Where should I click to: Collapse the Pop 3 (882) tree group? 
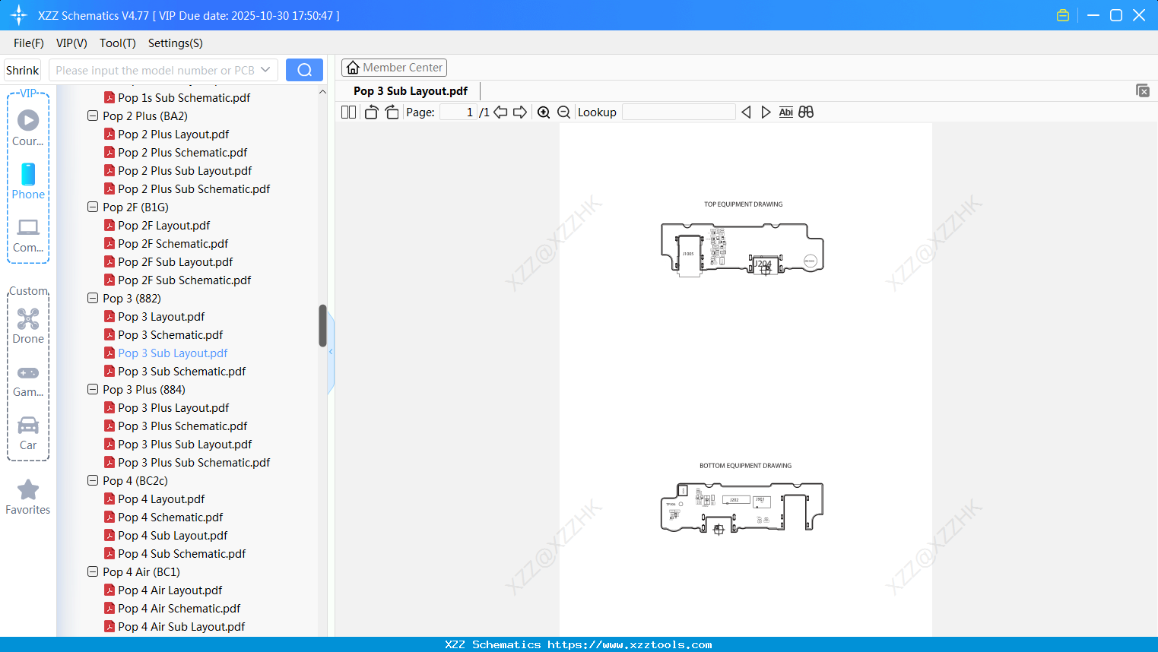click(x=92, y=298)
